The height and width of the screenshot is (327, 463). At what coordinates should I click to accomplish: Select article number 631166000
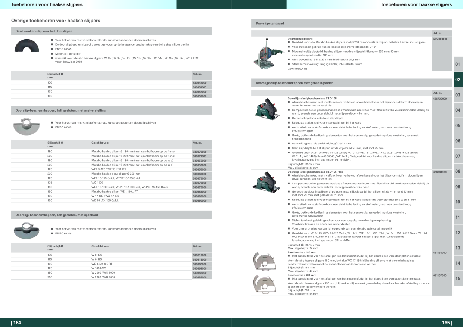[440, 253]
